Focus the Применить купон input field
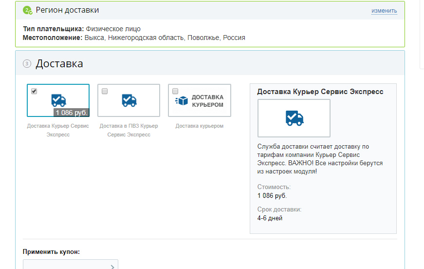 point(66,265)
